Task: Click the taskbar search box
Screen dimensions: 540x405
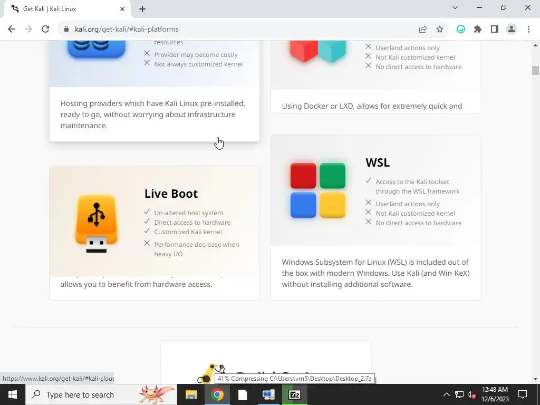Action: (101, 394)
